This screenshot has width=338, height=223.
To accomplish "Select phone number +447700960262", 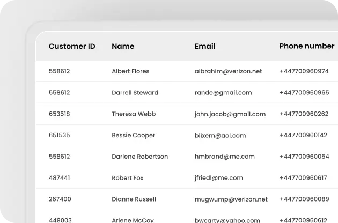I will click(304, 114).
